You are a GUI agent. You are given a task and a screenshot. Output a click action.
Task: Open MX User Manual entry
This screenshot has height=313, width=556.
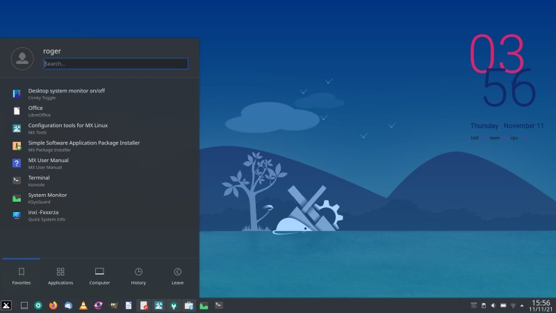coord(48,163)
